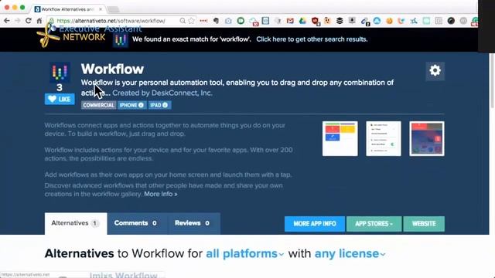Open first Workflow screenshot thumbnail

click(x=340, y=139)
